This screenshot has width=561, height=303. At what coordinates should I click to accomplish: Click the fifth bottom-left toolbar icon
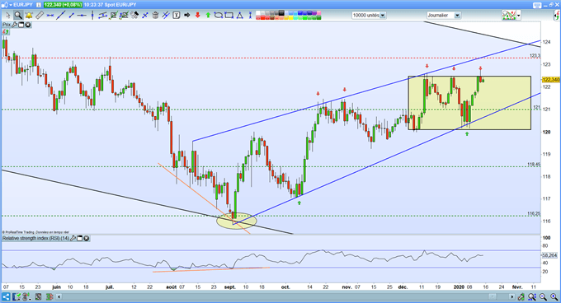49,297
